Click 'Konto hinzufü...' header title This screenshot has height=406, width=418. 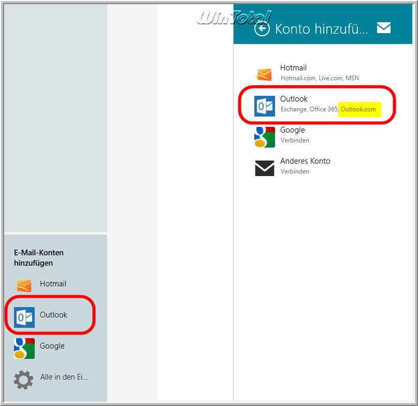click(322, 29)
